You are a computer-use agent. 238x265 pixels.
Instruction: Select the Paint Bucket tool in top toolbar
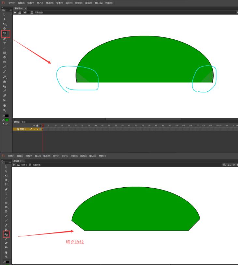pyautogui.click(x=5, y=82)
